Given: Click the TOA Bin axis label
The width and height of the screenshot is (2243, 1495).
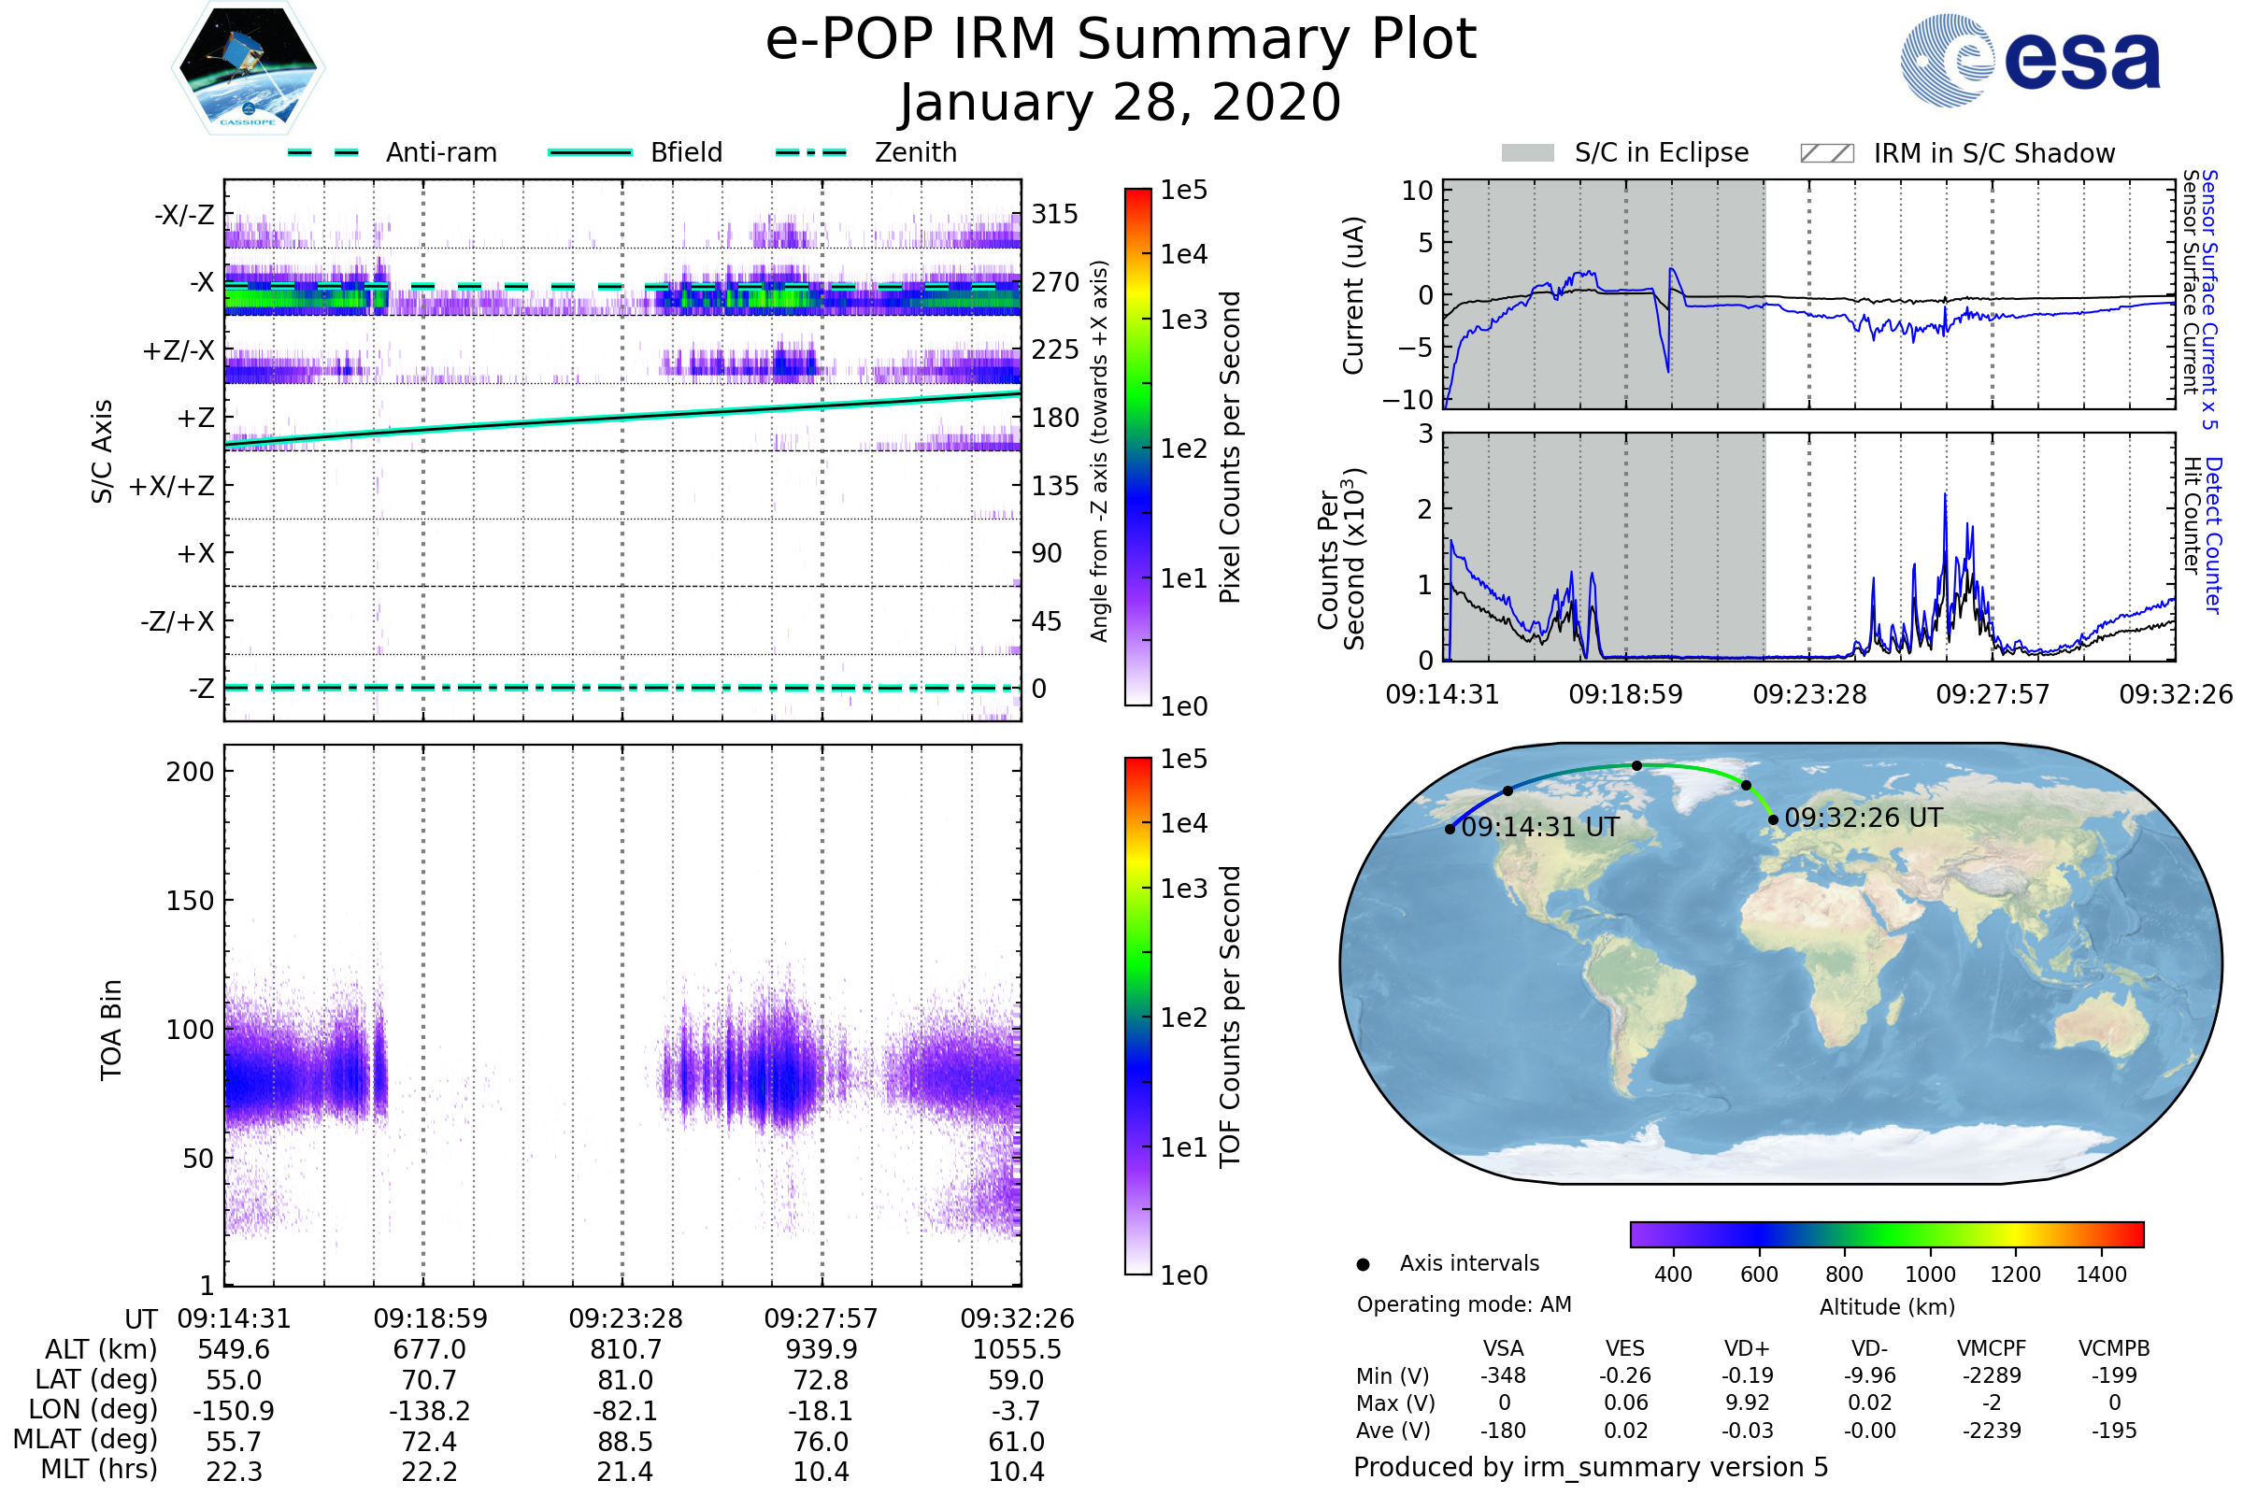Looking at the screenshot, I should pyautogui.click(x=111, y=1030).
